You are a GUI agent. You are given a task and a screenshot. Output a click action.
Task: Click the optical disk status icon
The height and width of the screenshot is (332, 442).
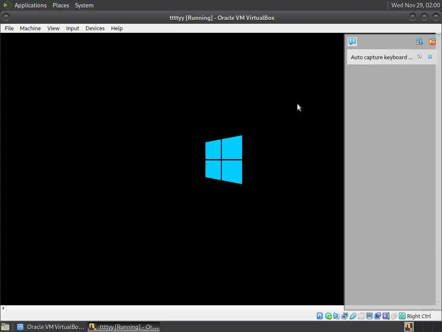(x=328, y=316)
